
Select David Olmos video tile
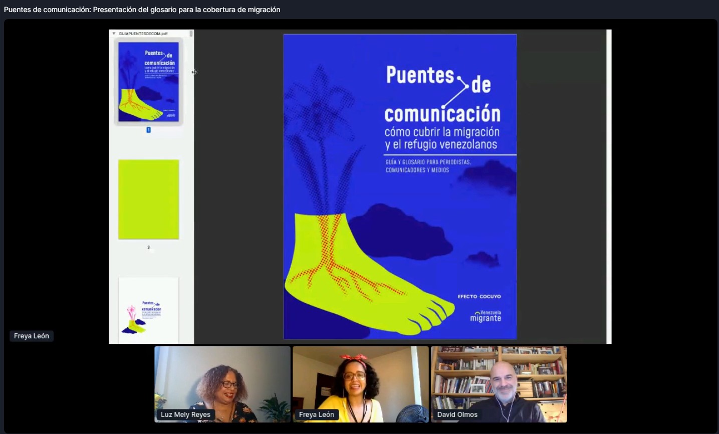click(499, 384)
